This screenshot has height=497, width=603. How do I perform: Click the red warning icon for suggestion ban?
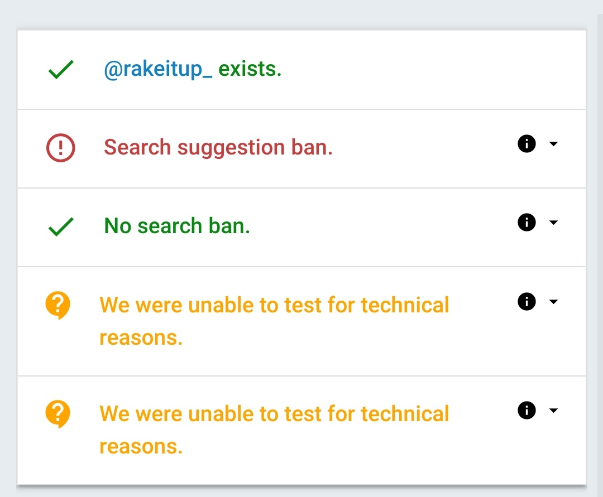tap(61, 148)
